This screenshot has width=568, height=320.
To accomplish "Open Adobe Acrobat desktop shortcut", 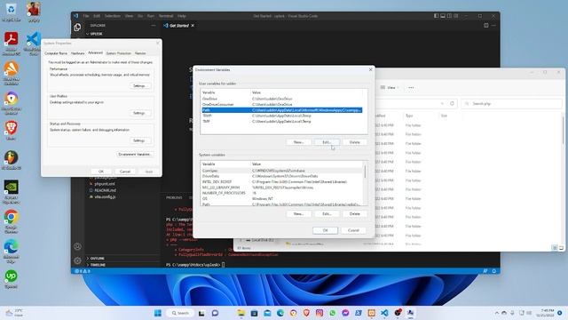I will 12,43.
